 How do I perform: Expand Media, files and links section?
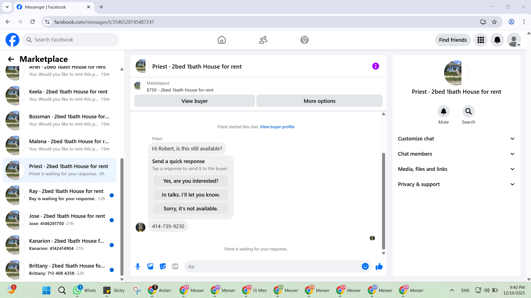click(457, 169)
